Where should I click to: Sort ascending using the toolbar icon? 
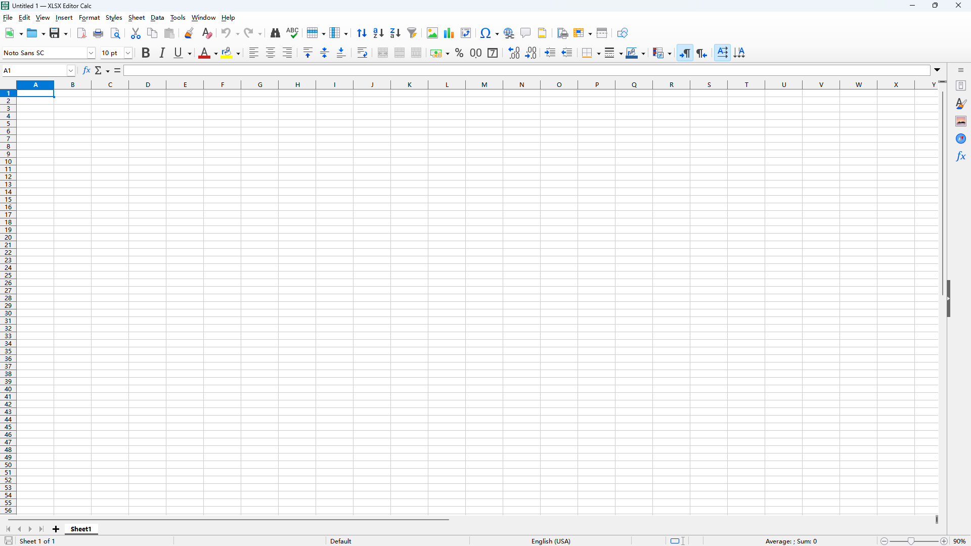tap(378, 33)
